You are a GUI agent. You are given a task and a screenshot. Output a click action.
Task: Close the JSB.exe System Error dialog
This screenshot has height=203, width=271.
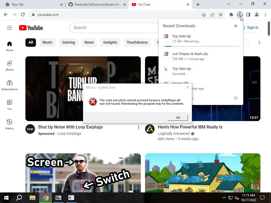tap(188, 87)
